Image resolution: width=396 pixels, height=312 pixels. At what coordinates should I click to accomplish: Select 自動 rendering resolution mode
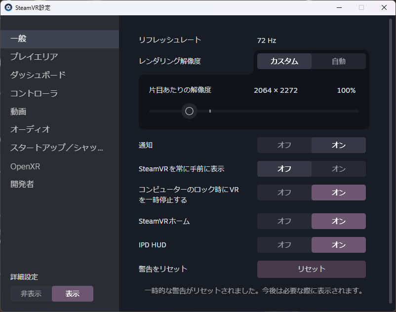[x=339, y=61]
